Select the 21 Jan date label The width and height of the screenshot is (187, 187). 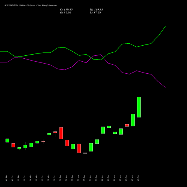coord(138,178)
